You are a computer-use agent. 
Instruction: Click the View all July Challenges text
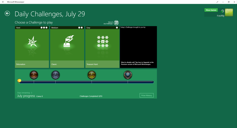108,23
